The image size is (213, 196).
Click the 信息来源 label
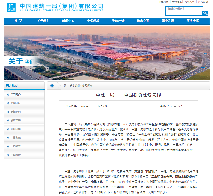[x=103, y=106]
